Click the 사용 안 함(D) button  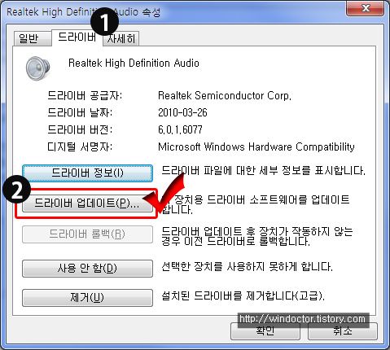[87, 269]
